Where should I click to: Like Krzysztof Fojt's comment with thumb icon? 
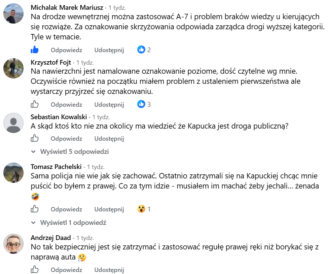coord(35,104)
